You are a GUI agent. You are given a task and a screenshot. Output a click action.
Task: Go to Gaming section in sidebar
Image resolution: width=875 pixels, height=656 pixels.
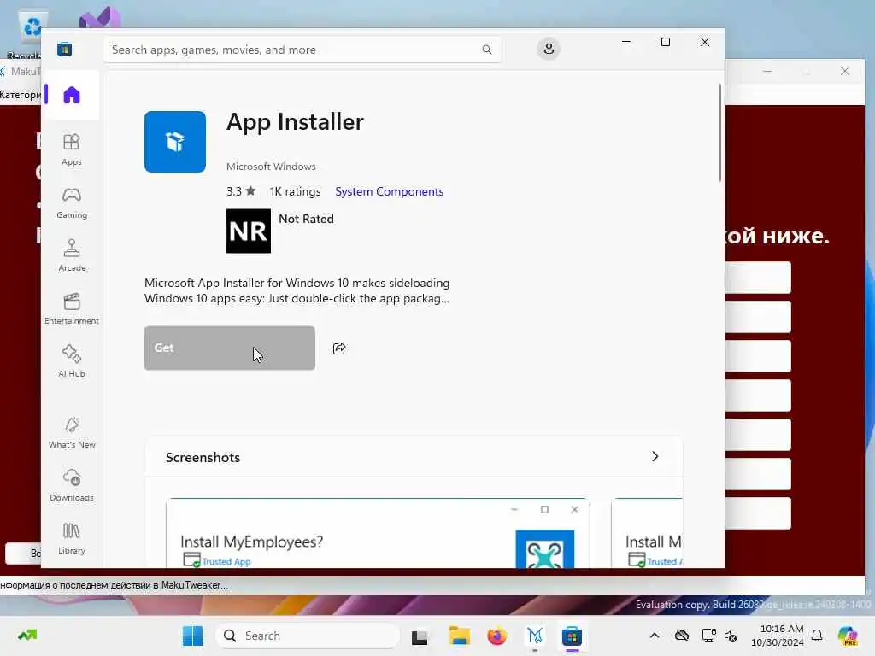coord(72,203)
